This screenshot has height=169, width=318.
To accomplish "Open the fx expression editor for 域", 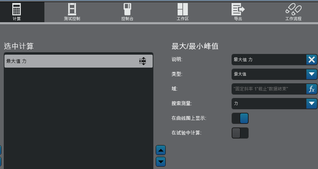I will [x=312, y=89].
